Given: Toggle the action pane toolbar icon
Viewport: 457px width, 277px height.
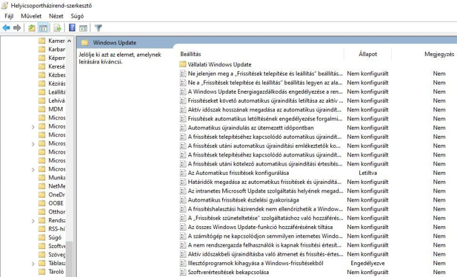Looking at the screenshot, I should pyautogui.click(x=83, y=28).
